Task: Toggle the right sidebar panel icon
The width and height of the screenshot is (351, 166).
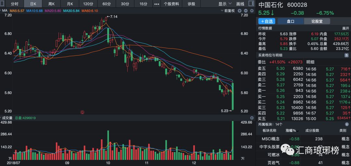Action: click(x=252, y=4)
